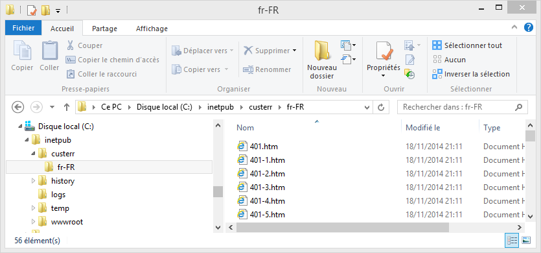Click the Modifier pencil icon
This screenshot has width=541, height=253.
409,60
